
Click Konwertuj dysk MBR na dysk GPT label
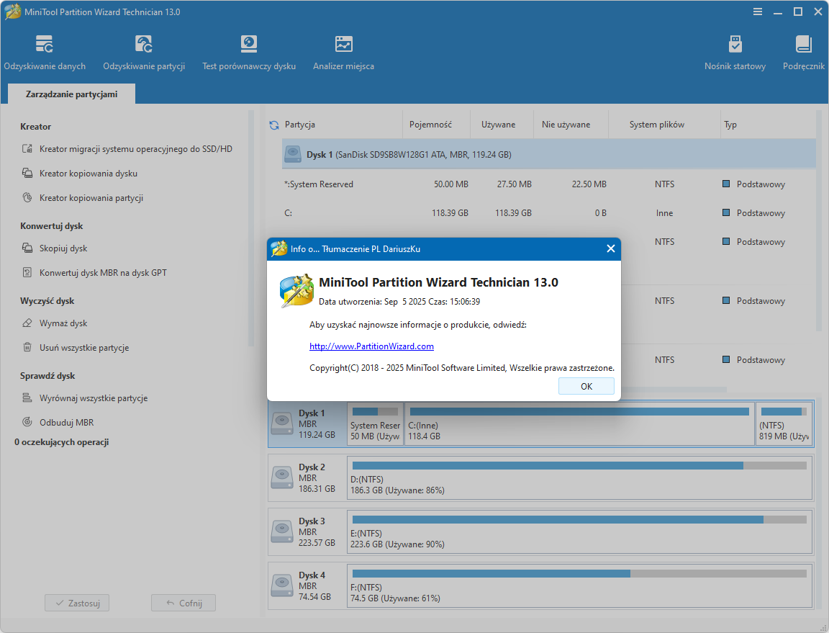coord(103,272)
